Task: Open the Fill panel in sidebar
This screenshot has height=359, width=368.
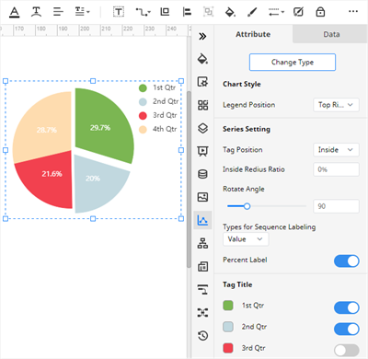Action: point(202,59)
